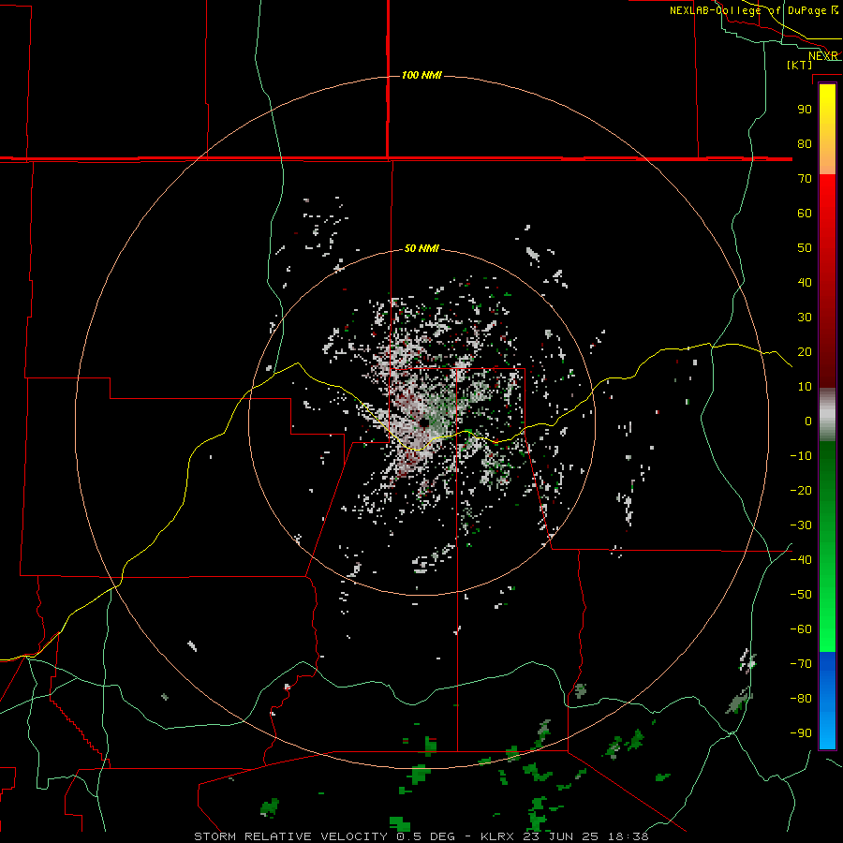Click the -70 value on velocity scale
The width and height of the screenshot is (843, 843).
(x=801, y=663)
